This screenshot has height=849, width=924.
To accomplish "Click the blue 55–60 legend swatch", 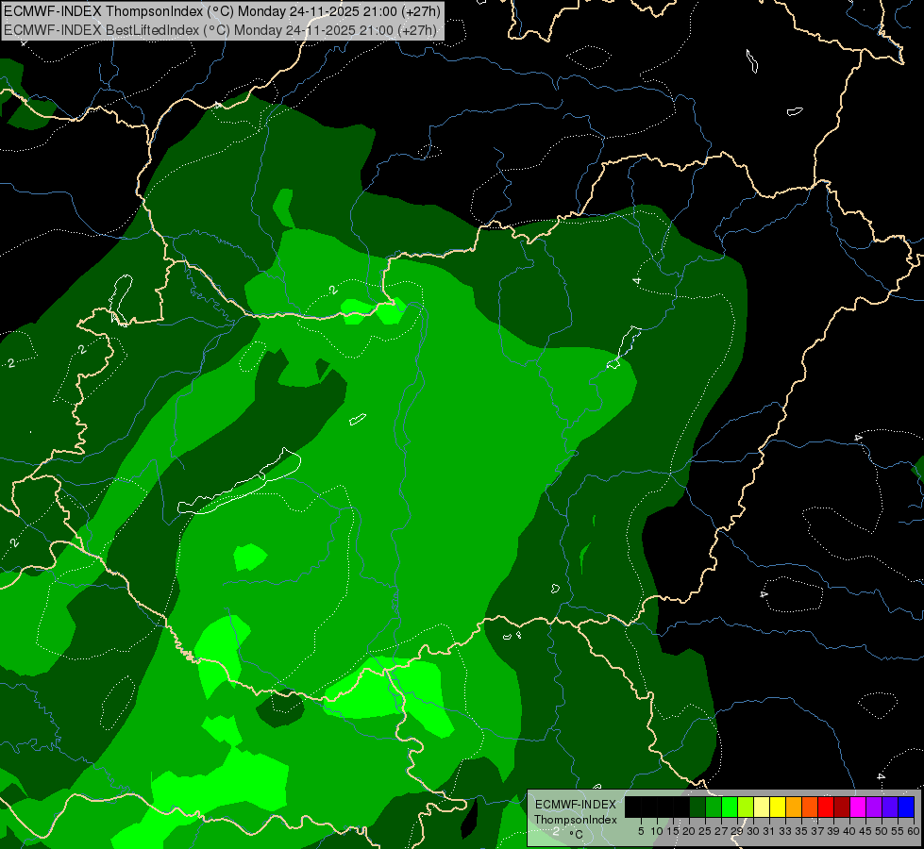I will tap(906, 807).
